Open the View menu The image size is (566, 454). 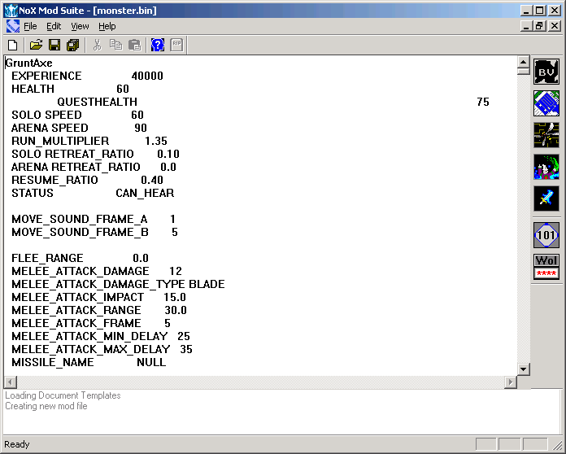(x=80, y=26)
